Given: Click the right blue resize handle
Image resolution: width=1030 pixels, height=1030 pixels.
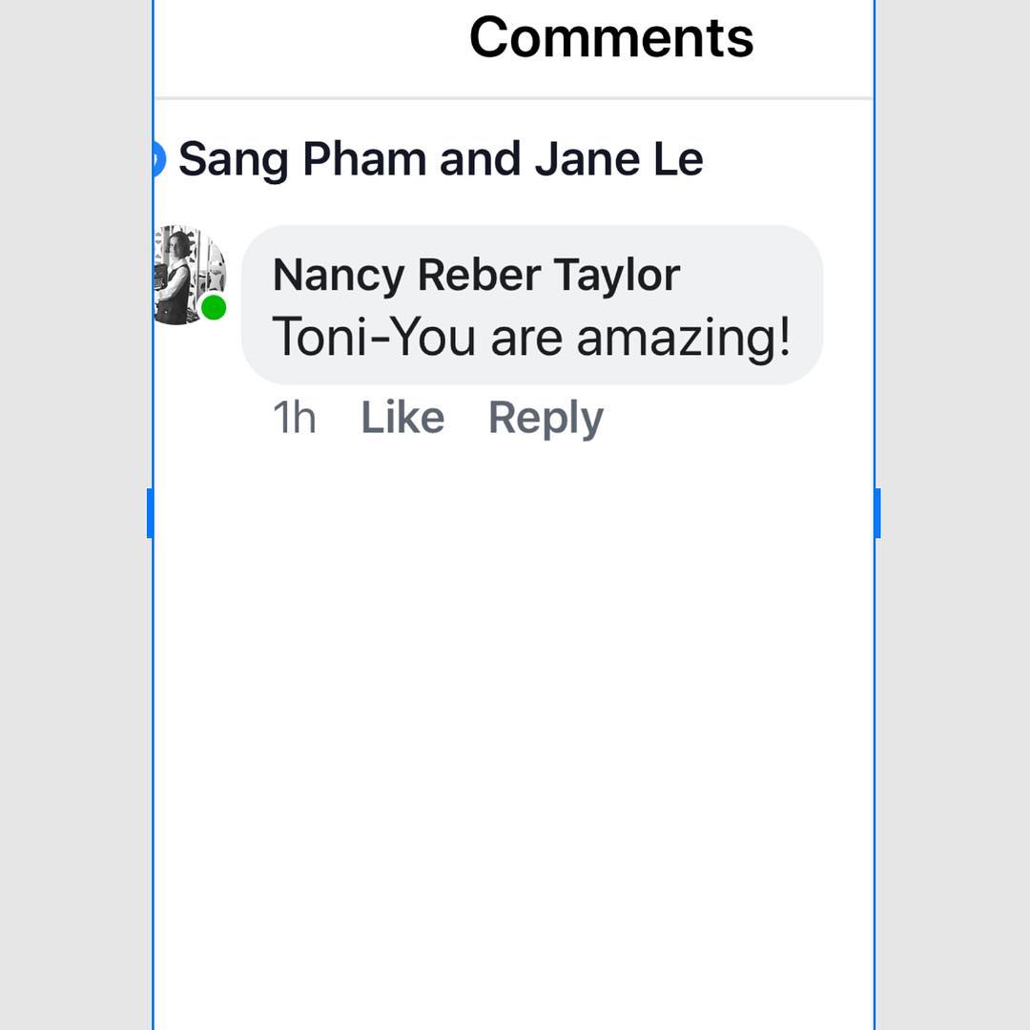Looking at the screenshot, I should pyautogui.click(x=877, y=513).
